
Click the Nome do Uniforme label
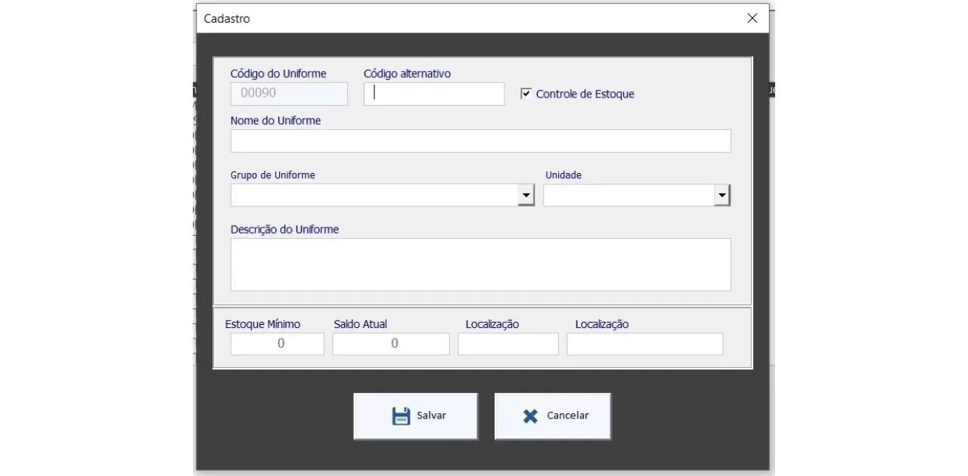[x=275, y=120]
